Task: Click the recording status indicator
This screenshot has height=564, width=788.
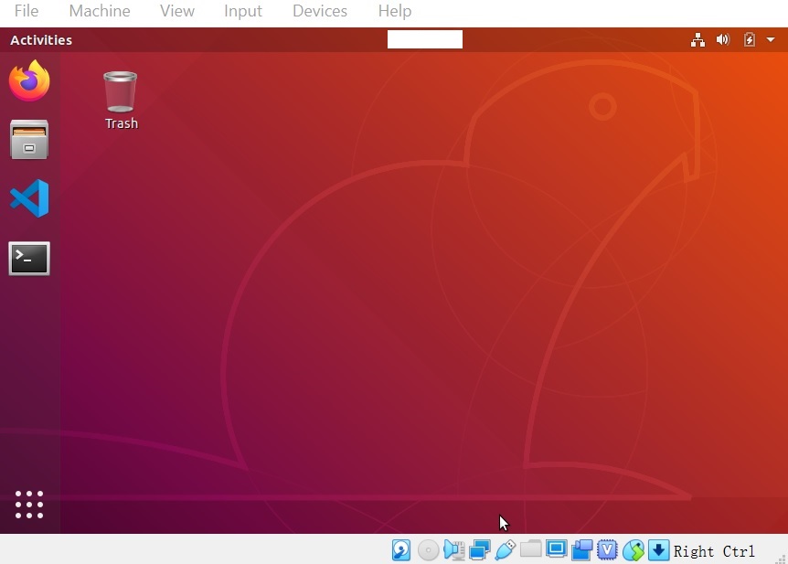Action: click(582, 550)
